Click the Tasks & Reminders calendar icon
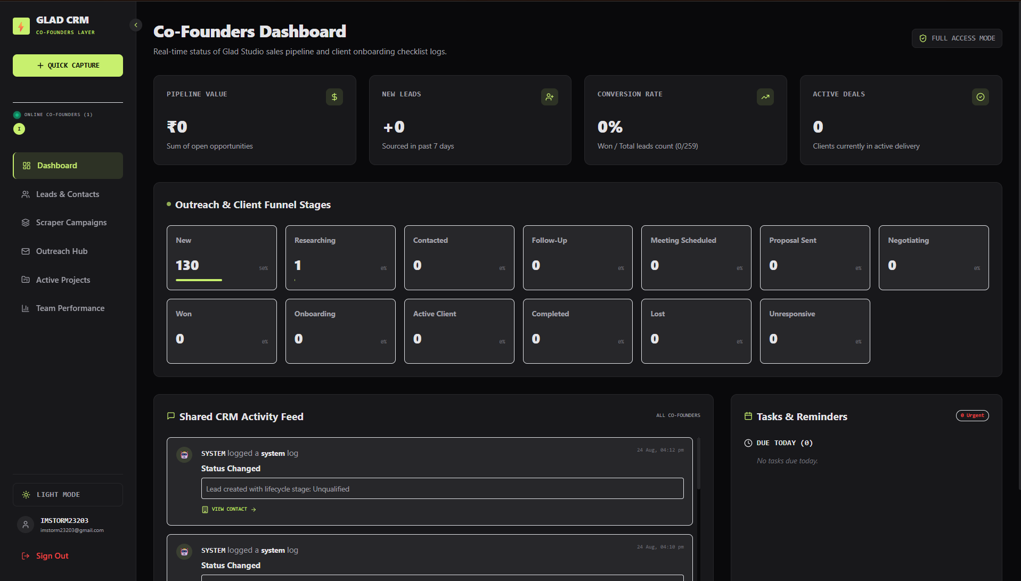 [748, 416]
